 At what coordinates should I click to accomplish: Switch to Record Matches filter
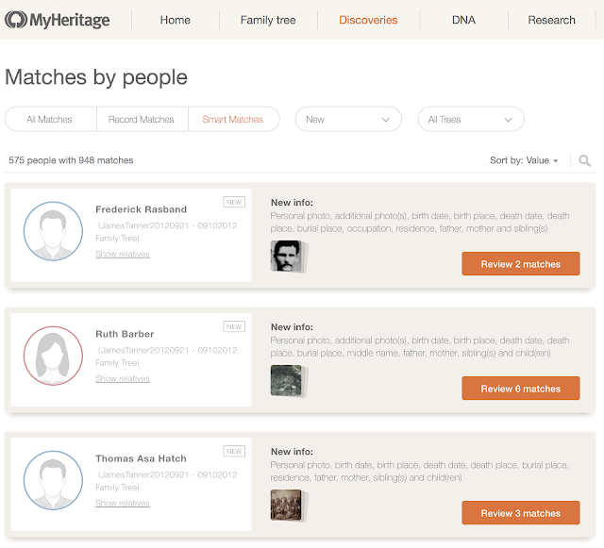tap(143, 120)
